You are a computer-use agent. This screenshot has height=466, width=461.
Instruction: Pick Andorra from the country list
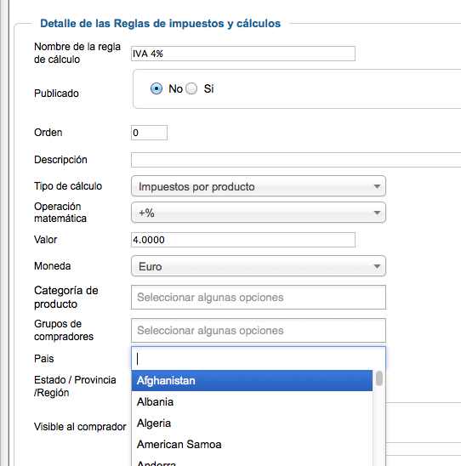(252, 462)
